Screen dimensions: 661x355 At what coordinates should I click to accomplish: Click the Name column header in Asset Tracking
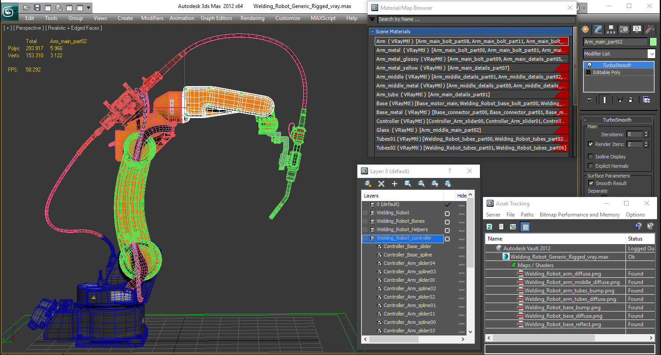555,239
